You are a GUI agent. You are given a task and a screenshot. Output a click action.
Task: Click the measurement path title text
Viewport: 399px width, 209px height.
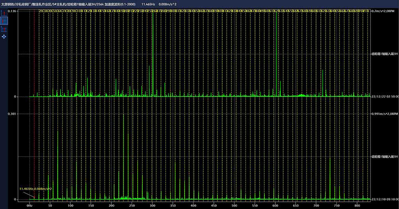coord(68,4)
